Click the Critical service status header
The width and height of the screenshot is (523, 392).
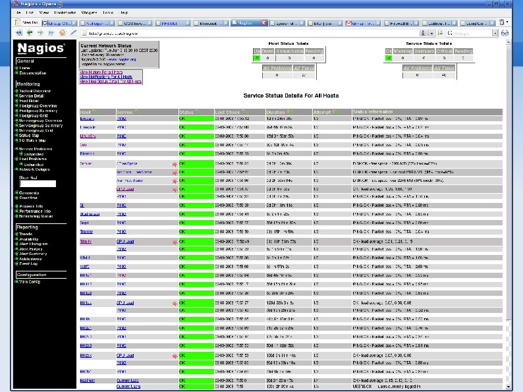click(444, 51)
